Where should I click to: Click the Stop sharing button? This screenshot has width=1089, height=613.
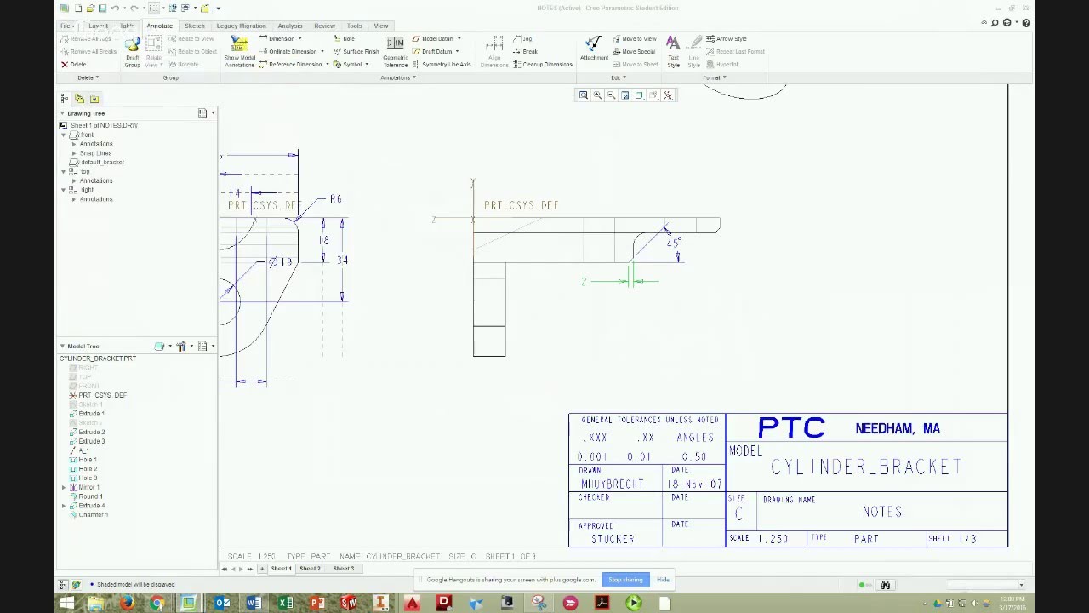coord(625,580)
